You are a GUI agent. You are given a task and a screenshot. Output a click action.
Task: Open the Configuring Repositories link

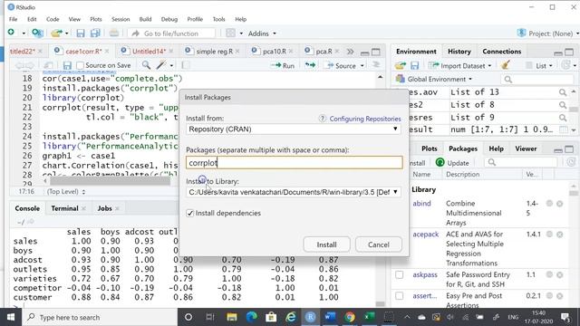[x=365, y=119]
